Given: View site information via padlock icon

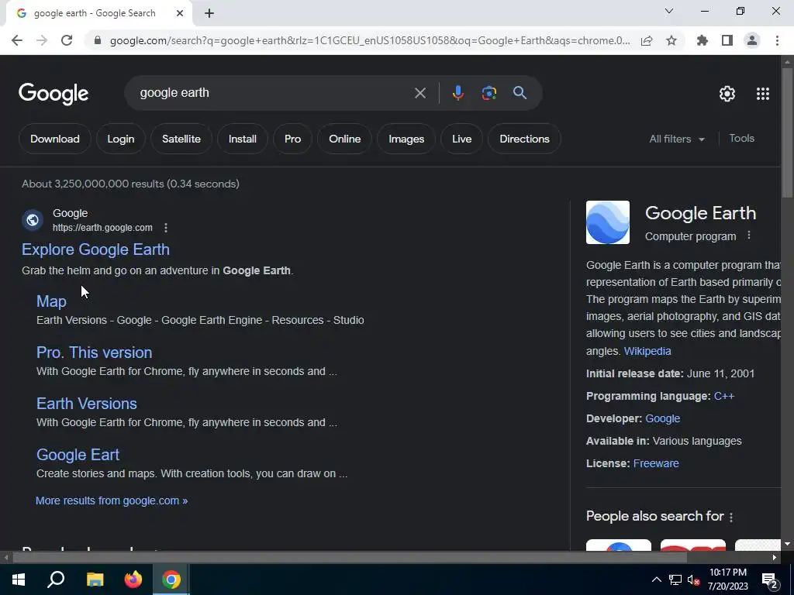Looking at the screenshot, I should pyautogui.click(x=98, y=40).
